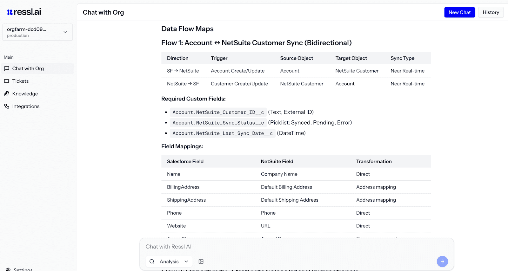Image resolution: width=508 pixels, height=271 pixels.
Task: Click the Chat with Org speech bubble icon
Action: 7,68
